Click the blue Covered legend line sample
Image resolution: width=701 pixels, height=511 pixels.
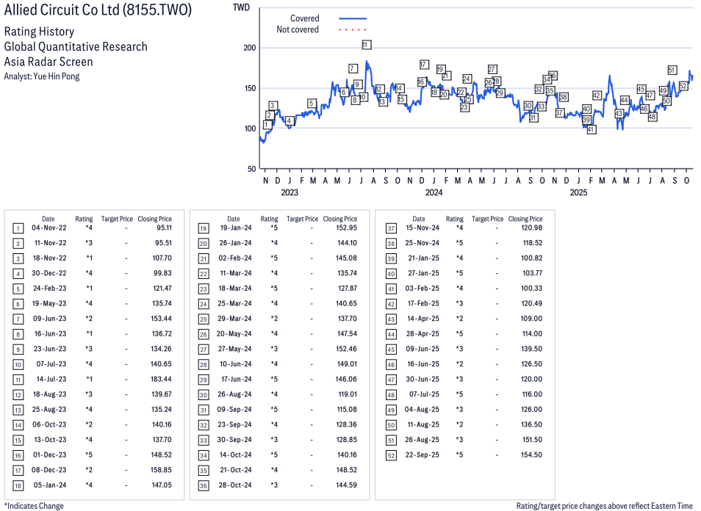(353, 18)
